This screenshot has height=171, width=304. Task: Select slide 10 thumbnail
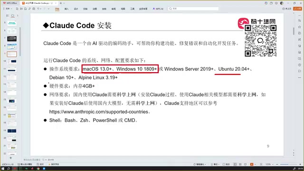[x=12, y=62]
